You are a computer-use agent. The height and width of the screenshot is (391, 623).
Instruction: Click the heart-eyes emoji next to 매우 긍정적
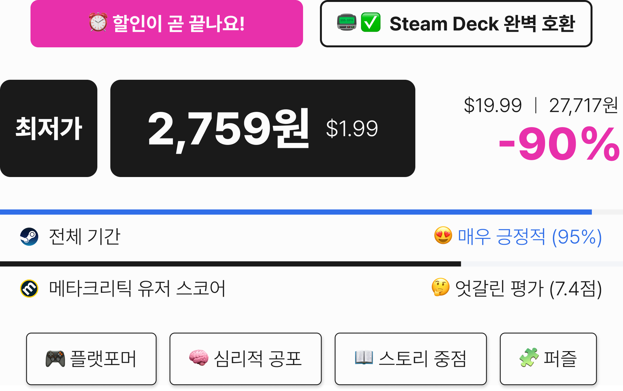[443, 236]
